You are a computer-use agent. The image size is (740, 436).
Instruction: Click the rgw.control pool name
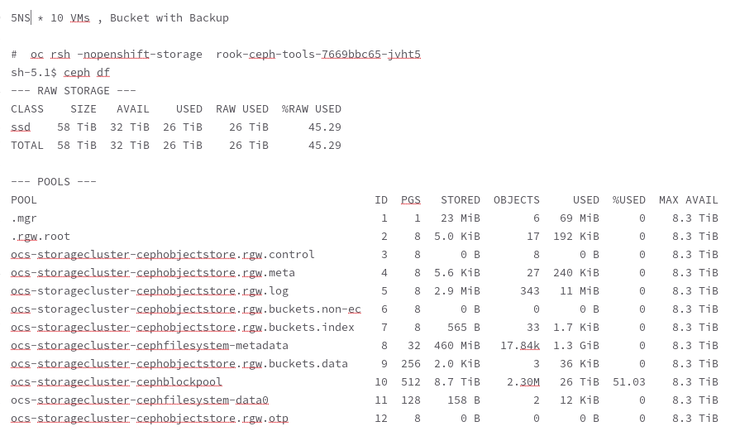tap(163, 254)
